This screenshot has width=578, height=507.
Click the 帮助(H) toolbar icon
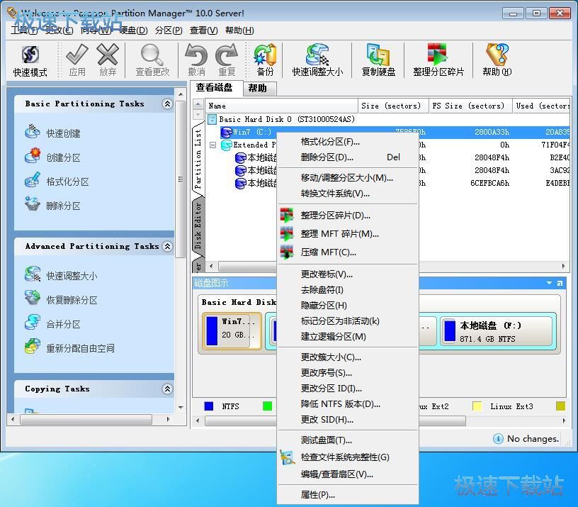[497, 55]
